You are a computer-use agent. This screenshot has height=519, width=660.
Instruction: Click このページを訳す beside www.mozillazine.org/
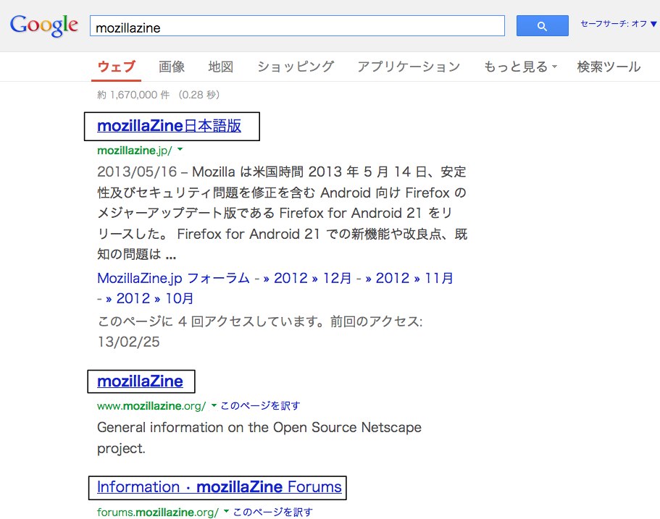click(260, 405)
